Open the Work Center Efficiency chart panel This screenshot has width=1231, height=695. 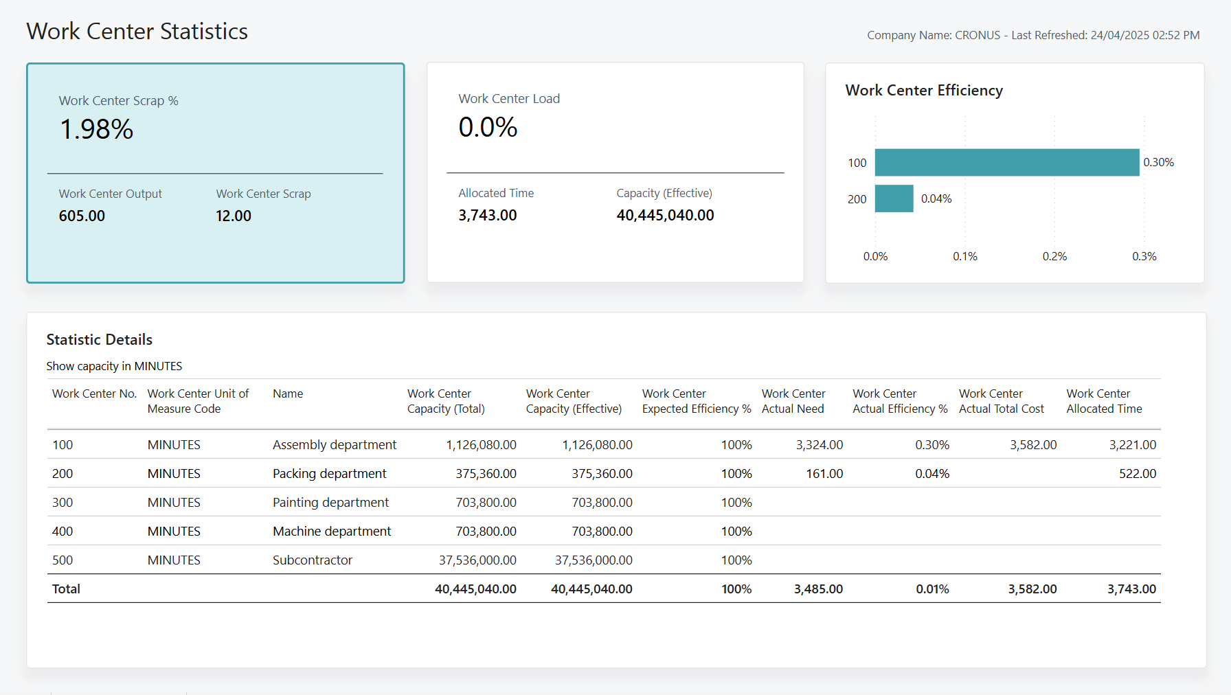(x=1015, y=172)
